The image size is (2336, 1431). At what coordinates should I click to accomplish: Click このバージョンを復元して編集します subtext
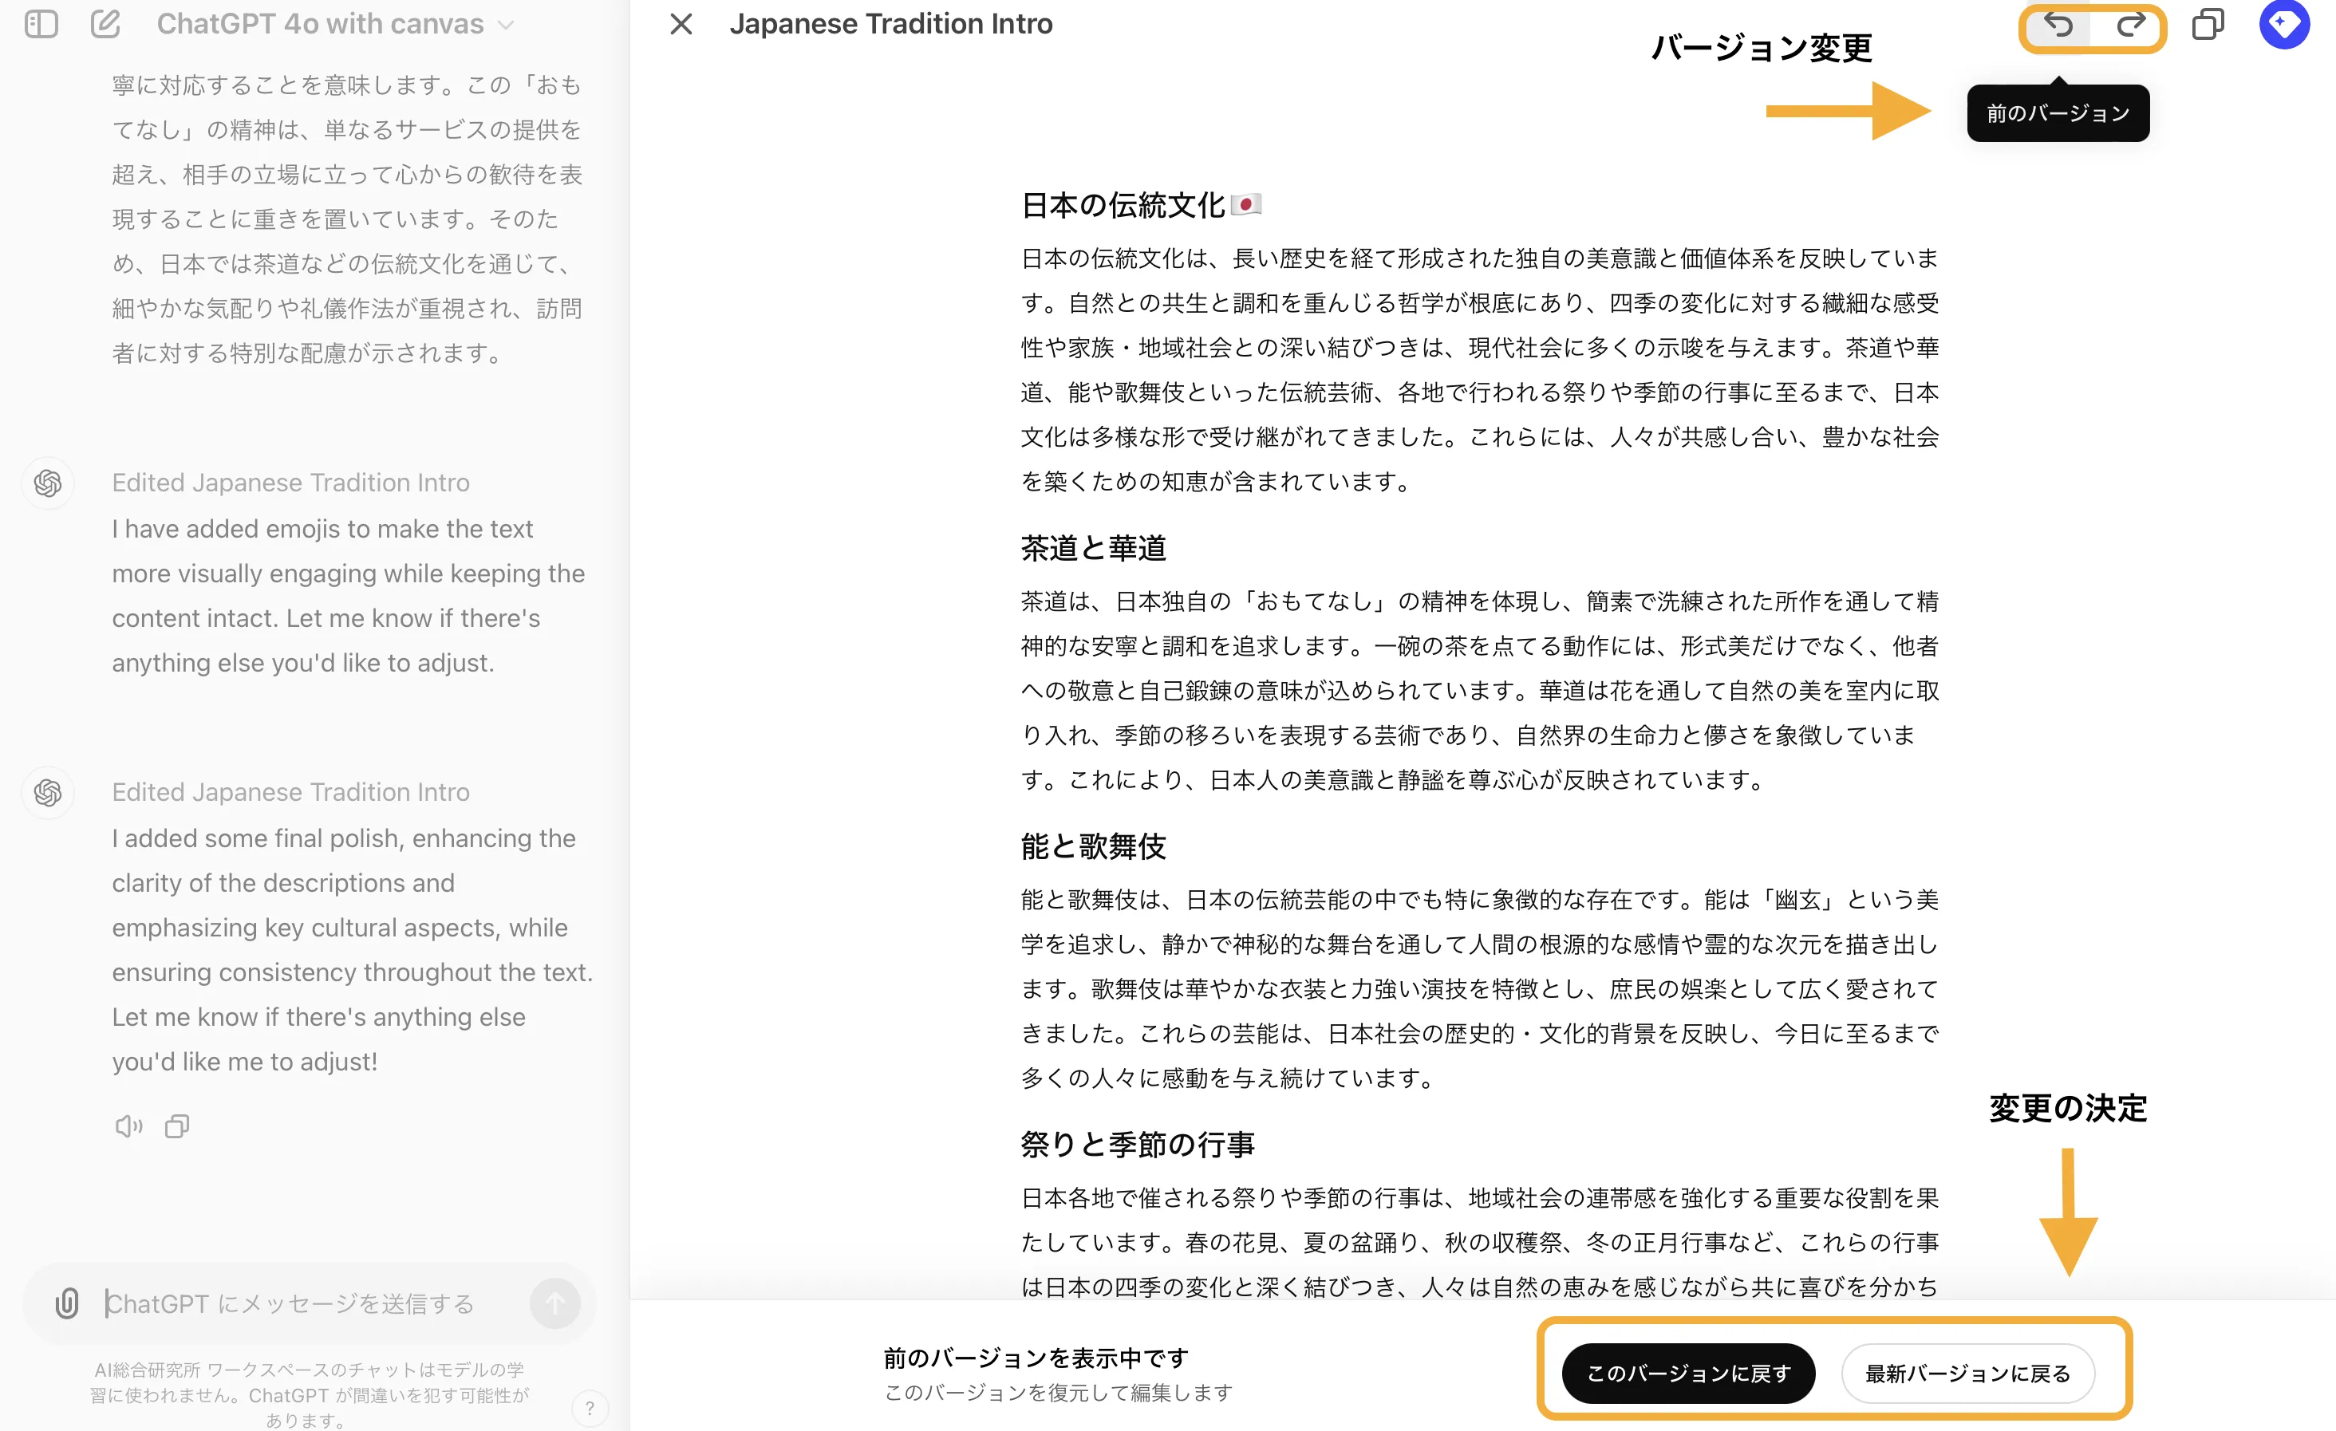pyautogui.click(x=1058, y=1392)
